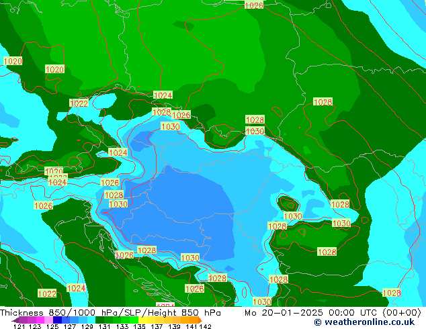Click the 1026 label beside the small 1020 island
This screenshot has height=329, width=426.
[x=110, y=183]
